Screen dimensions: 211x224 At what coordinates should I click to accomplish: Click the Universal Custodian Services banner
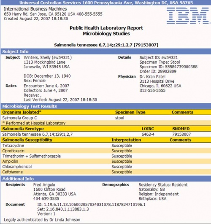[x=106, y=3]
